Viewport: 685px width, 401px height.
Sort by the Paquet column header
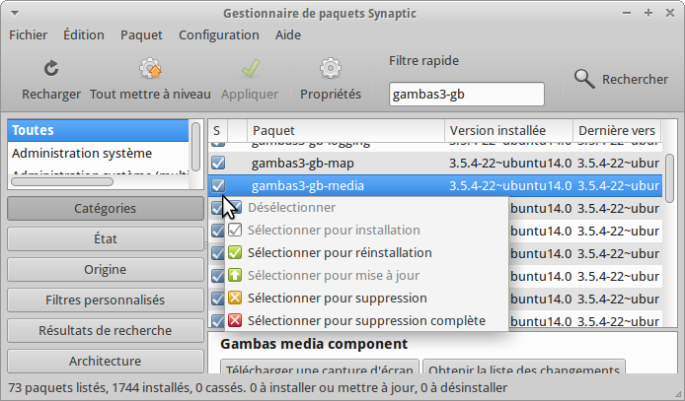point(346,131)
